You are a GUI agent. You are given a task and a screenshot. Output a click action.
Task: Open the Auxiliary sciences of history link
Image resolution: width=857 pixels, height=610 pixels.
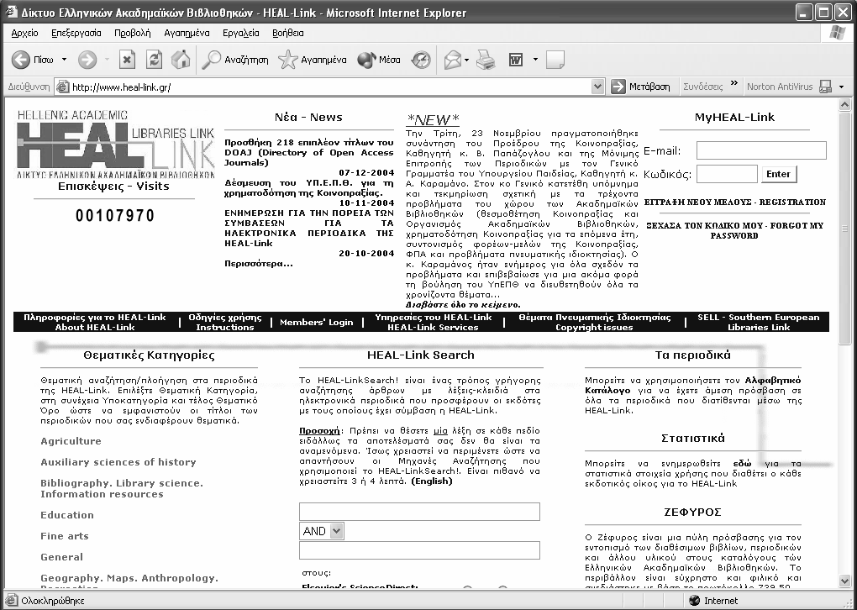118,462
